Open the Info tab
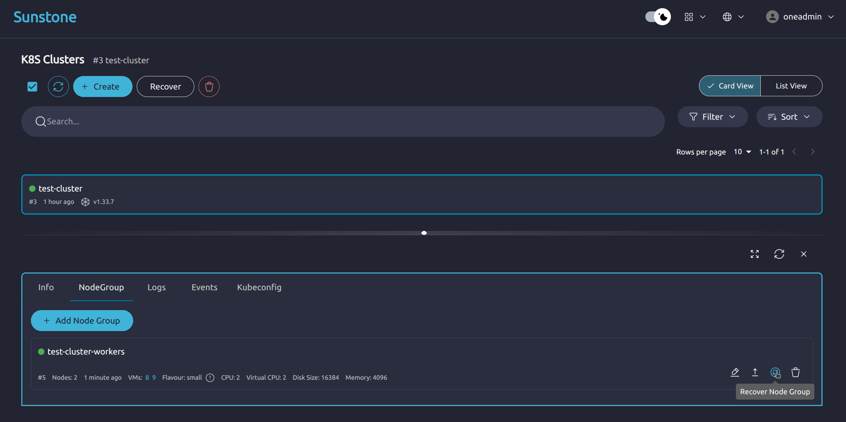Screen dimensions: 846x422 46,287
